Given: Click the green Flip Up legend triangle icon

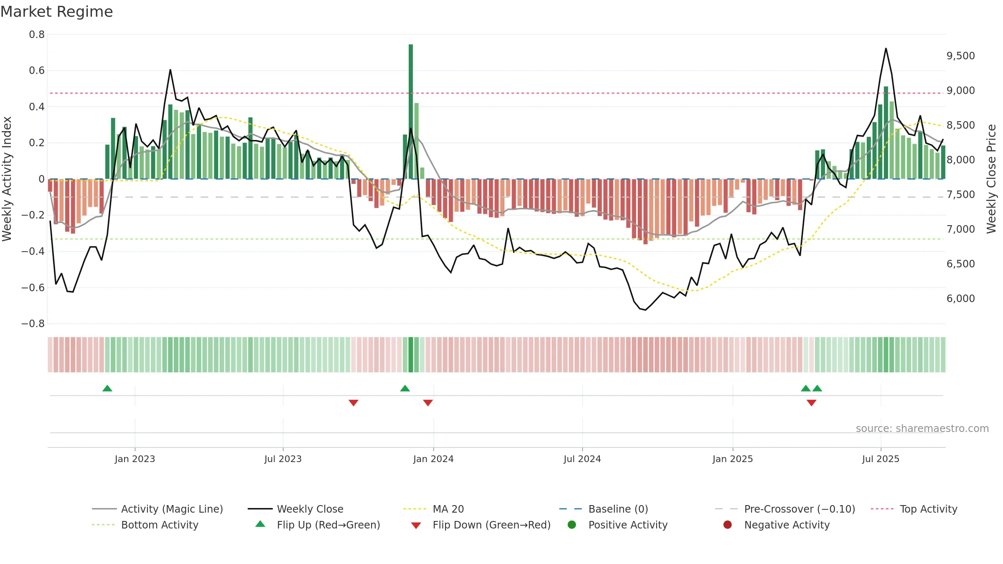Looking at the screenshot, I should (260, 524).
